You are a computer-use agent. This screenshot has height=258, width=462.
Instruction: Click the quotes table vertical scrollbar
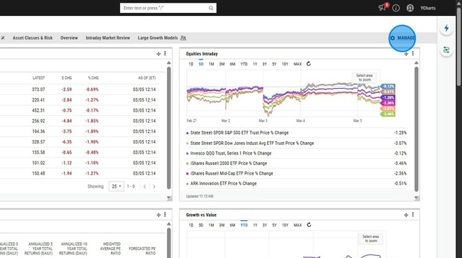tap(169, 128)
